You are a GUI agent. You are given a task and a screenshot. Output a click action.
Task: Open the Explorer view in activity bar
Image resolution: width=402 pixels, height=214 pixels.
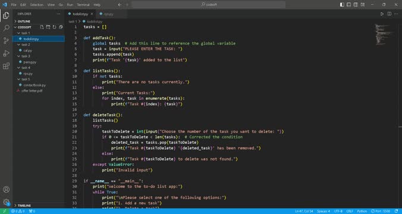[x=6, y=15]
